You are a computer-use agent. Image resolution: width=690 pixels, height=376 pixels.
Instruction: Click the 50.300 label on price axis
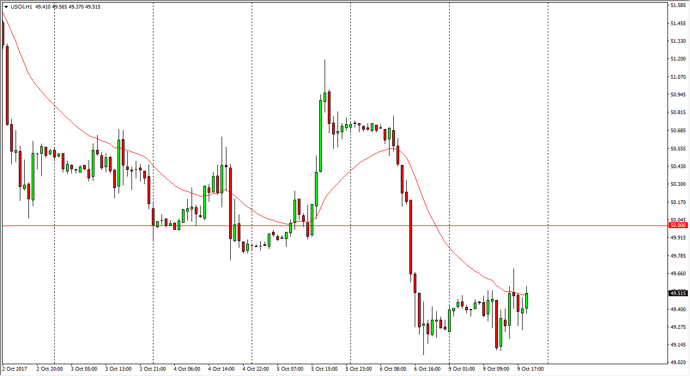678,184
